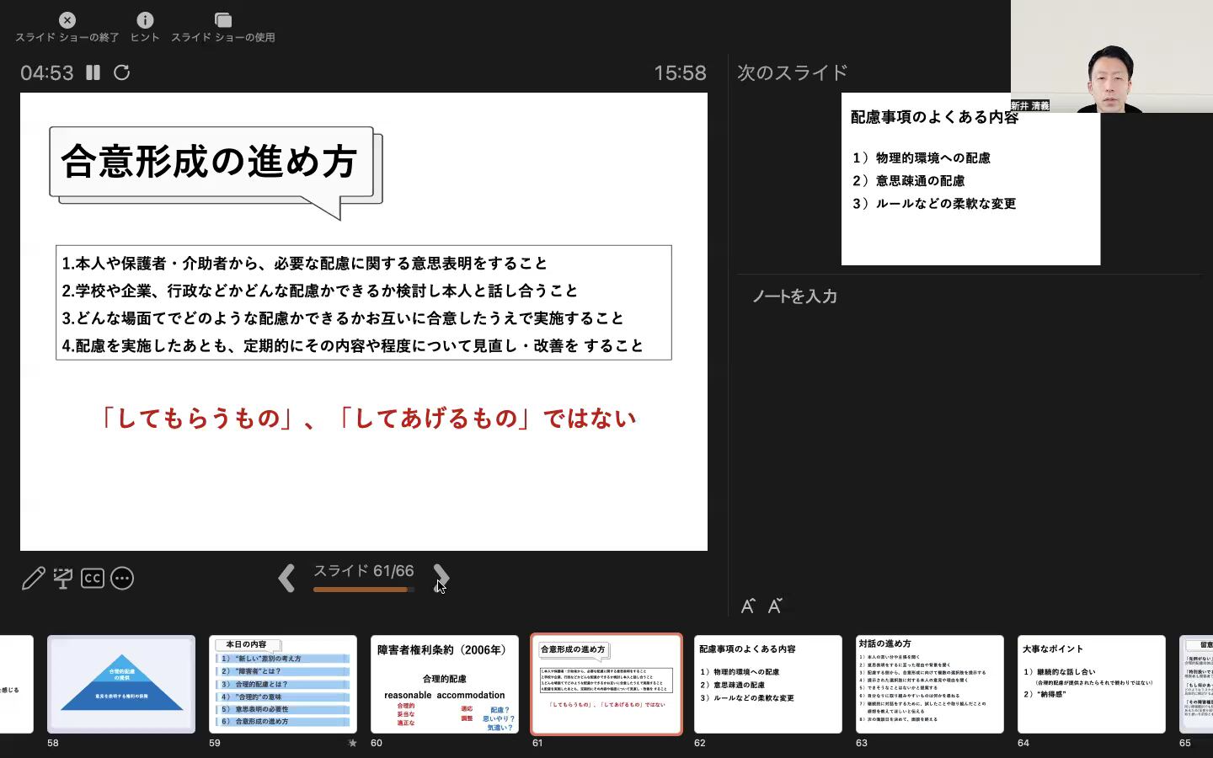
Task: Open slide 62 thumbnail 配慮事項のよくある内容
Action: click(767, 684)
